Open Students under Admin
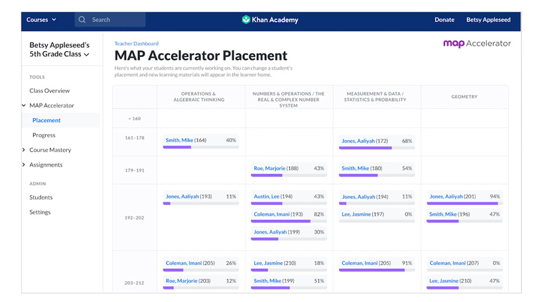 point(41,198)
